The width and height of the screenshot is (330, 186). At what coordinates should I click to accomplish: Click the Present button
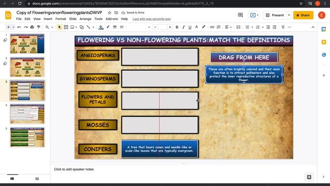pyautogui.click(x=275, y=15)
